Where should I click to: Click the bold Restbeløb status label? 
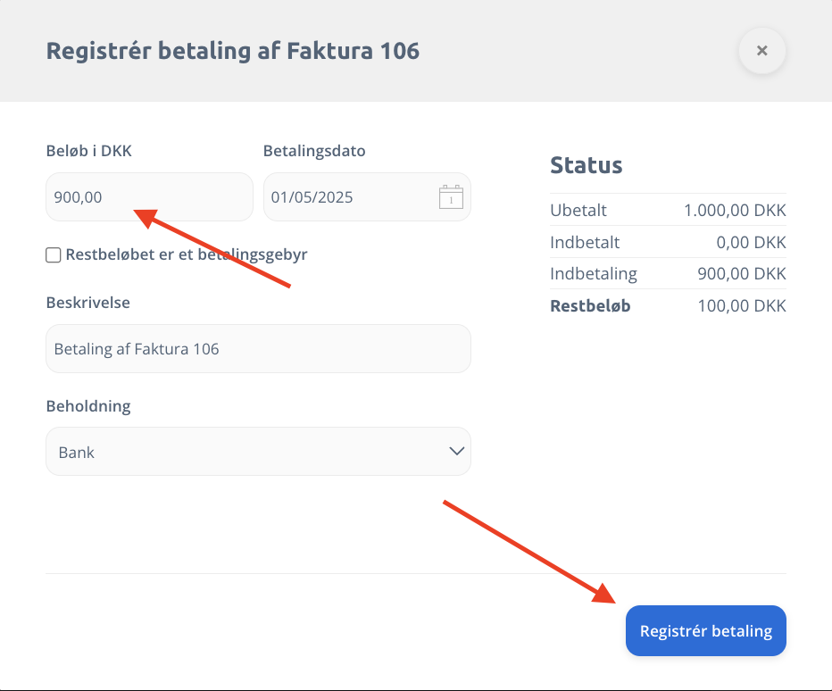click(590, 305)
